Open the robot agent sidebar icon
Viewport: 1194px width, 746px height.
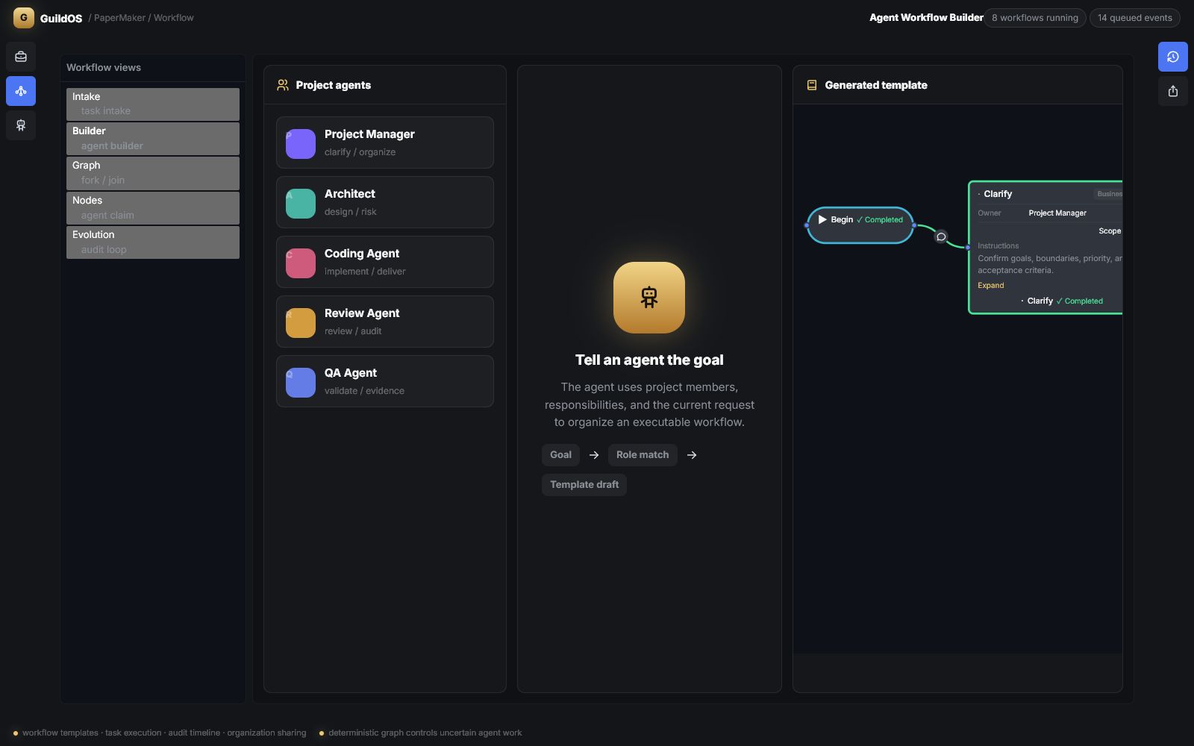(x=21, y=125)
